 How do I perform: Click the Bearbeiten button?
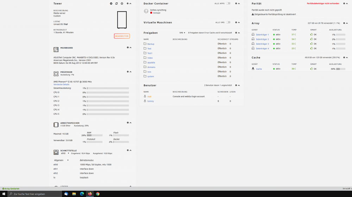[x=122, y=36]
